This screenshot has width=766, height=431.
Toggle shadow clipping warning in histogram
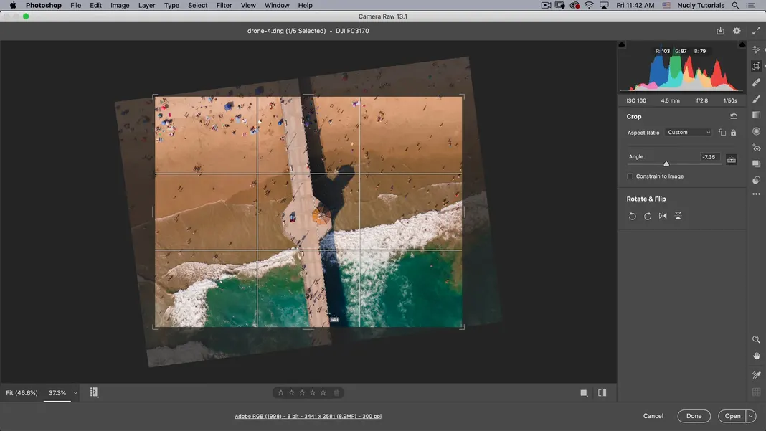point(622,44)
